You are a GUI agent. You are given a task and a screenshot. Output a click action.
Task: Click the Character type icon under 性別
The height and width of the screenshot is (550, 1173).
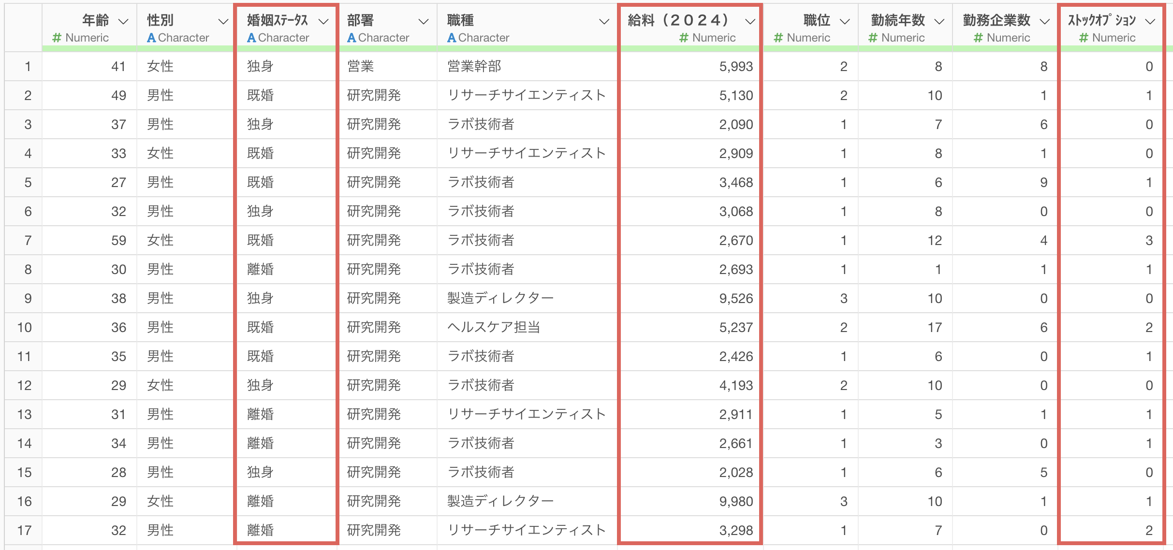pyautogui.click(x=151, y=38)
